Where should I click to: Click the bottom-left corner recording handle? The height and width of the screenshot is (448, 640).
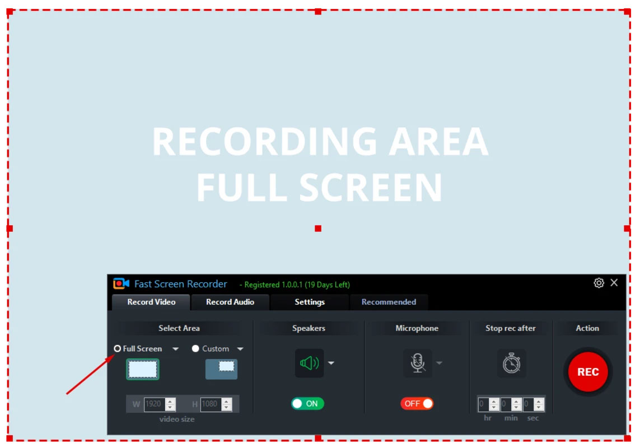[x=10, y=438]
